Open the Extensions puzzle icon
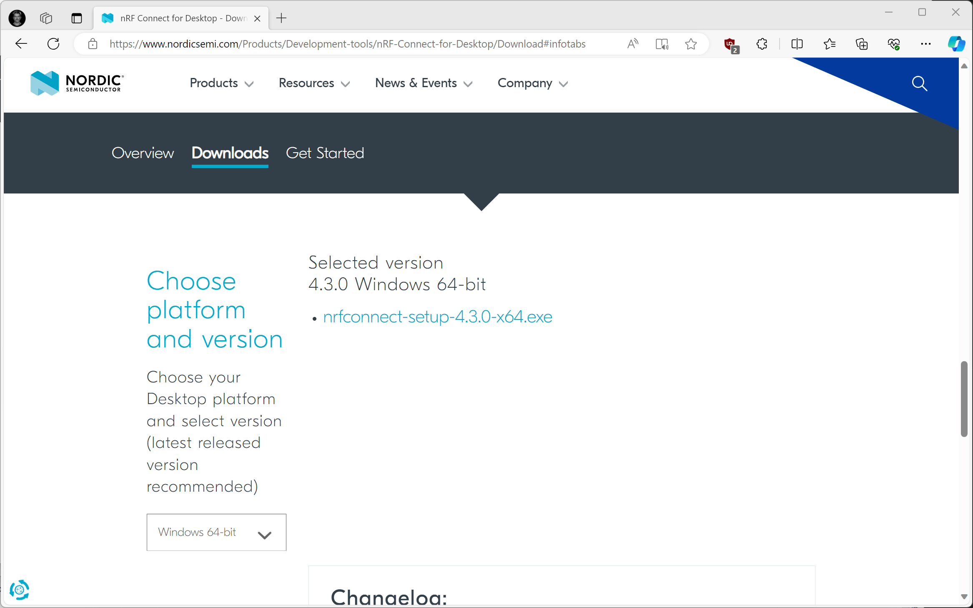This screenshot has height=608, width=973. 762,44
